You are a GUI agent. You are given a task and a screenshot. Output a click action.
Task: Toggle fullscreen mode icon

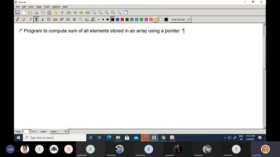(126, 13)
